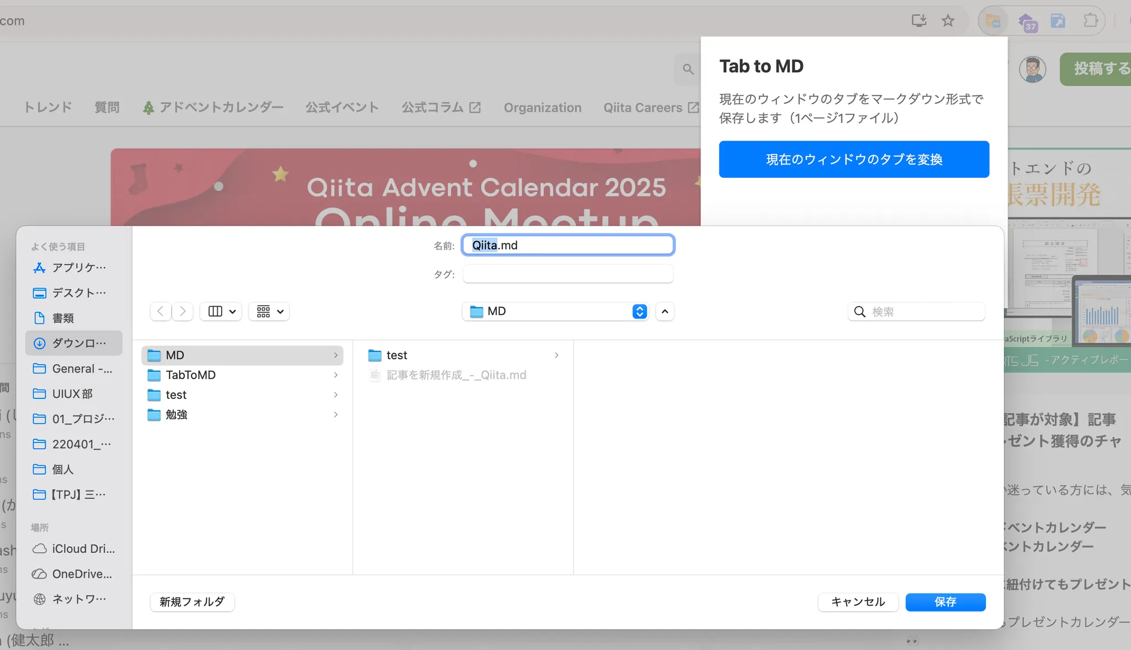This screenshot has width=1131, height=650.
Task: Click the Tab to MD extension icon
Action: (993, 21)
